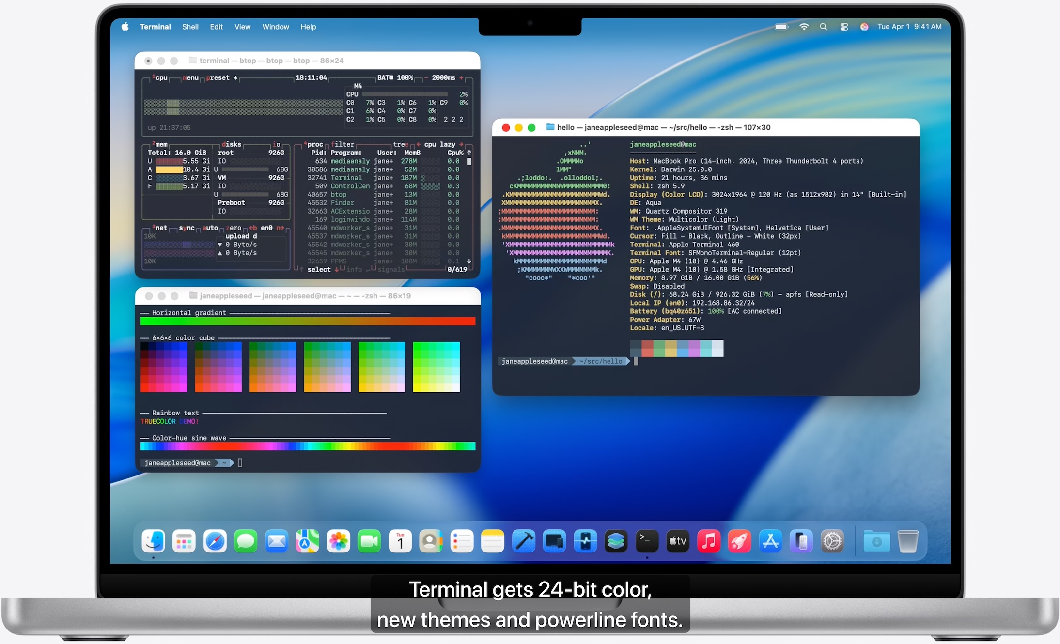Toggle the btop net box label
1060x644 pixels.
[x=160, y=228]
